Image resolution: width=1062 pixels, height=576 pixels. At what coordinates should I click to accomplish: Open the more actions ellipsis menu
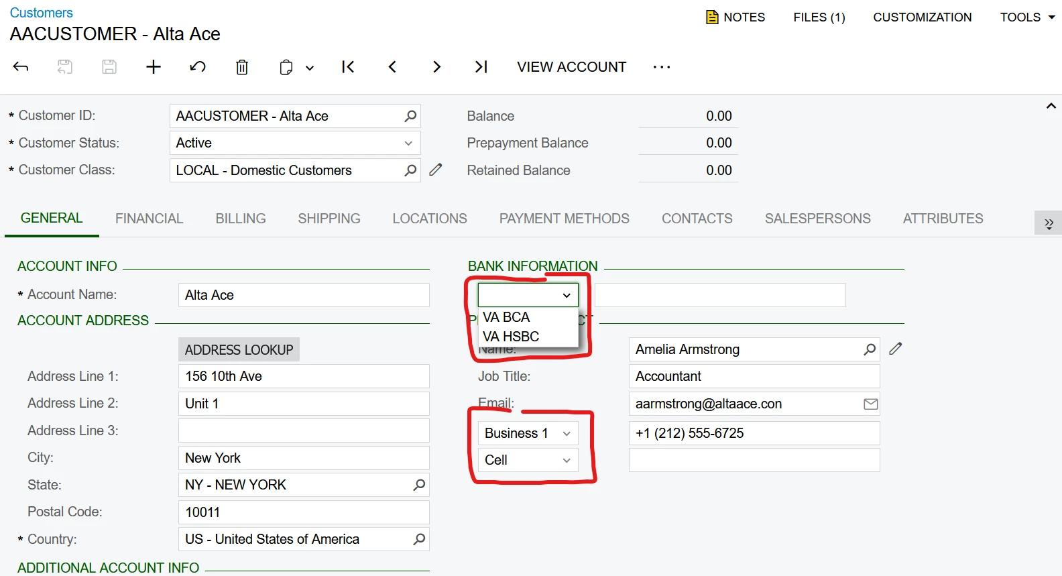[x=662, y=67]
